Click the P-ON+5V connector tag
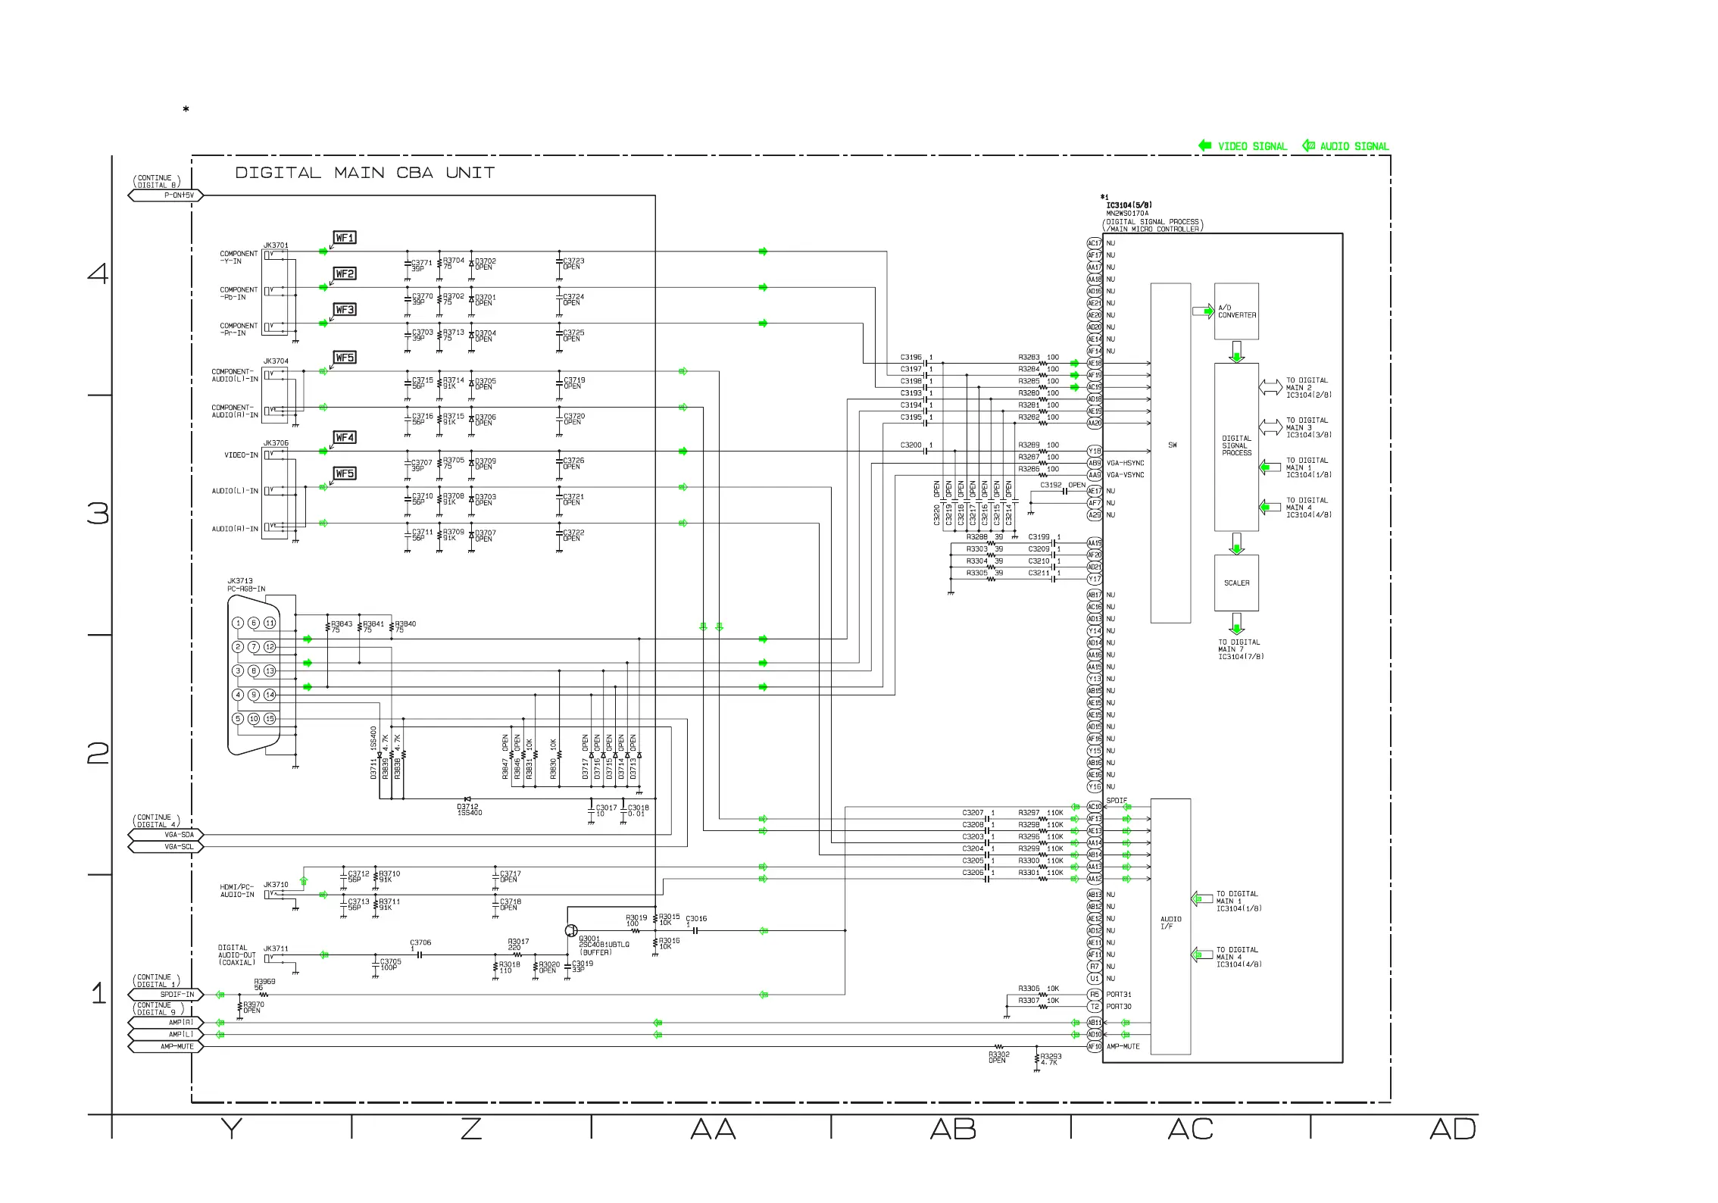 pos(166,195)
